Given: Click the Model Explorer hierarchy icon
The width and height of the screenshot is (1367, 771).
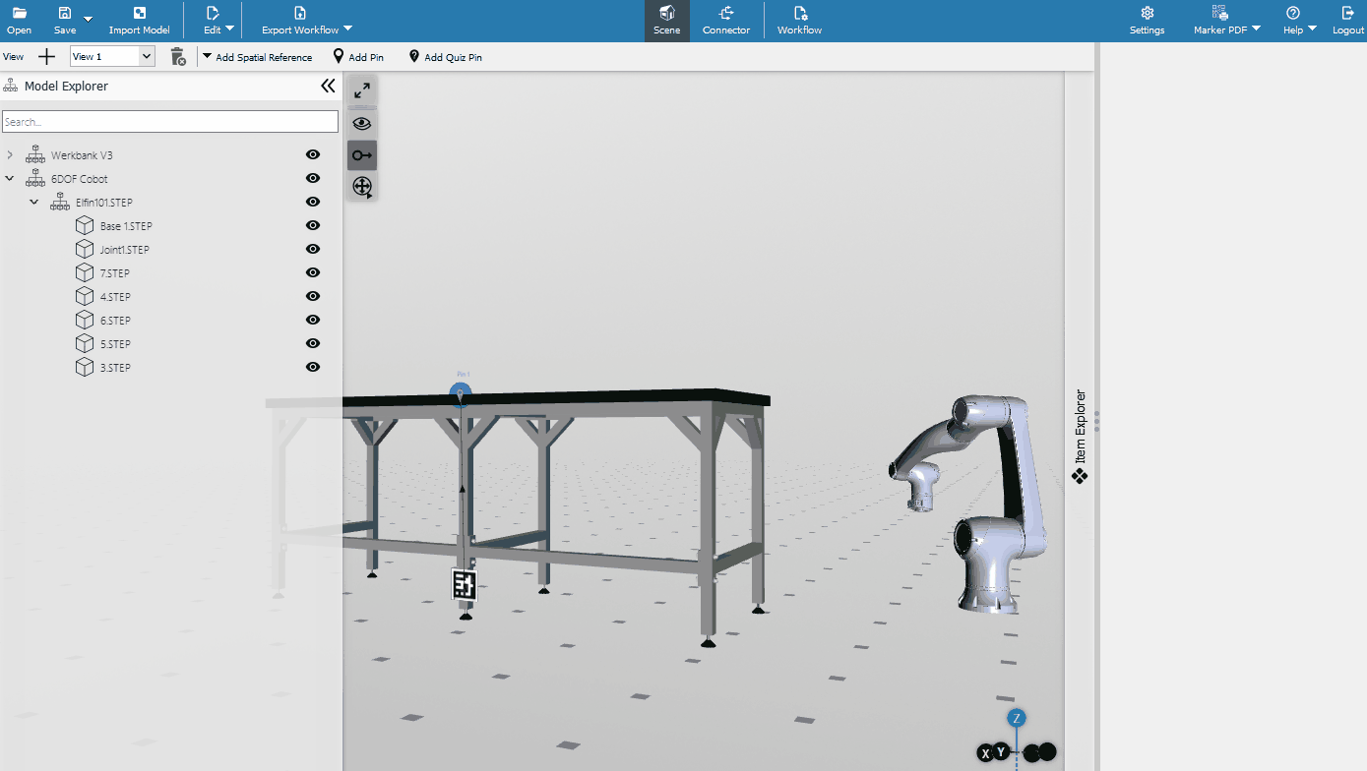Looking at the screenshot, I should [11, 86].
